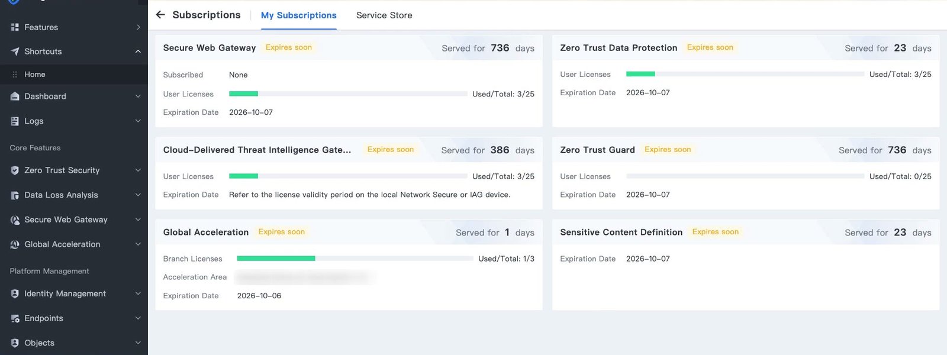Click Subscribed value 'None'
947x355 pixels.
click(x=239, y=75)
